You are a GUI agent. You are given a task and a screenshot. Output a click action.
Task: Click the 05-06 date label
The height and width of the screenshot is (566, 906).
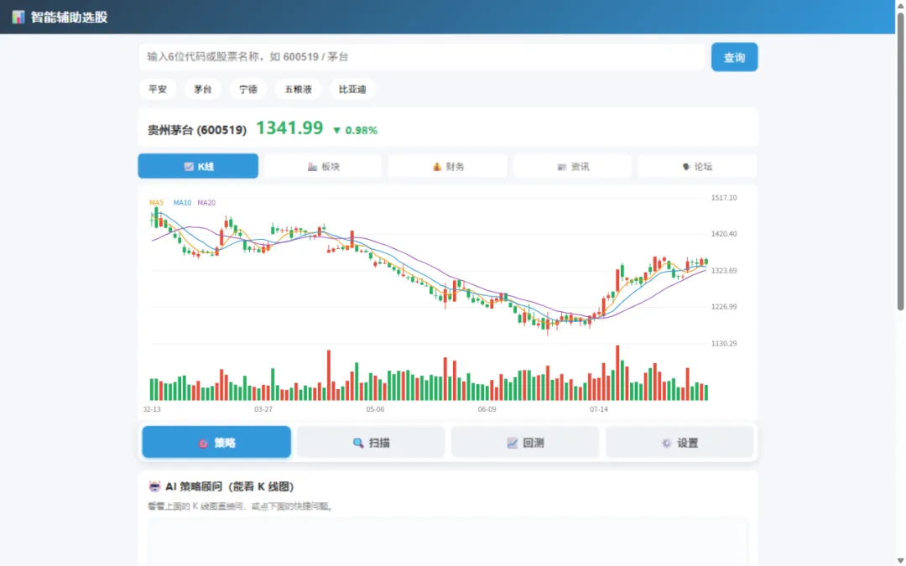[375, 409]
